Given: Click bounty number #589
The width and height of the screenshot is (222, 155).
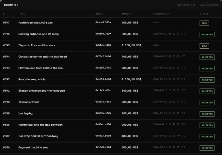Looking at the screenshot, I should point(7,113).
